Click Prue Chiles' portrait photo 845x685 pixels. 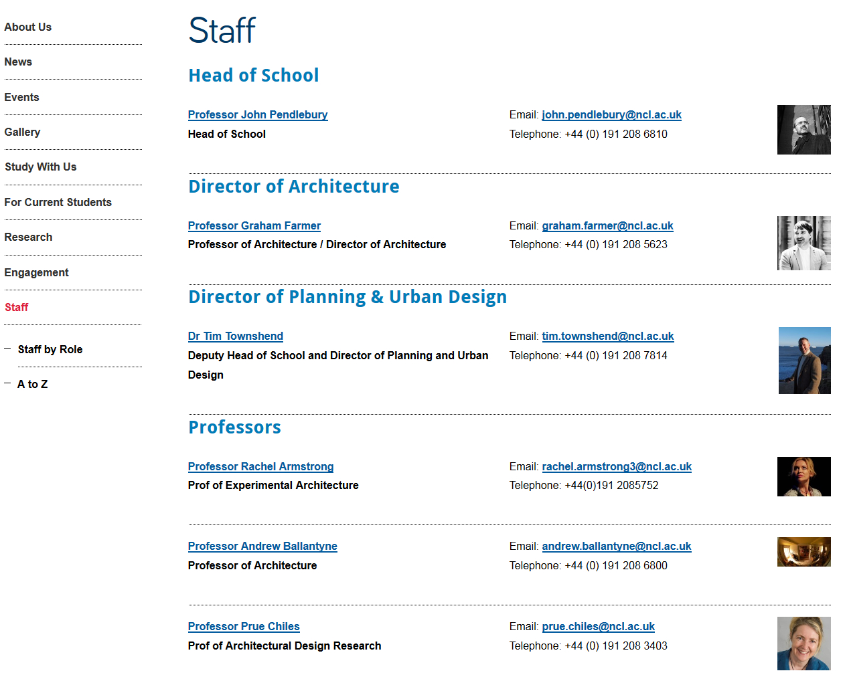(x=803, y=644)
